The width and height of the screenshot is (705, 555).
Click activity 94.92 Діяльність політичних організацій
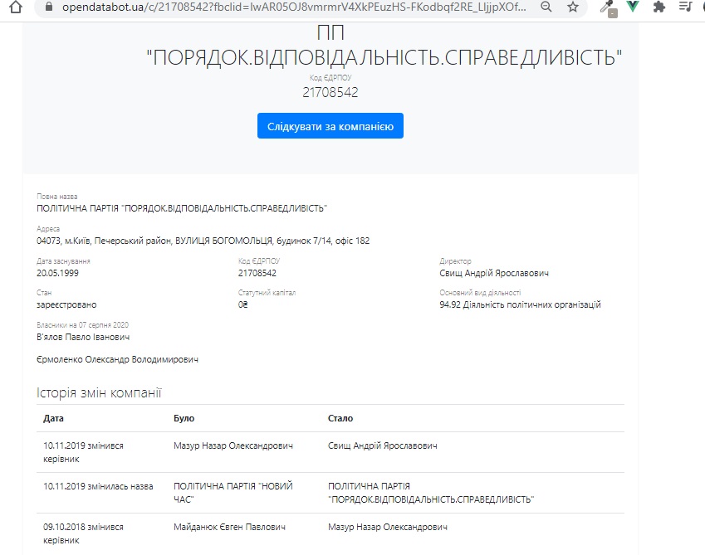pos(520,304)
